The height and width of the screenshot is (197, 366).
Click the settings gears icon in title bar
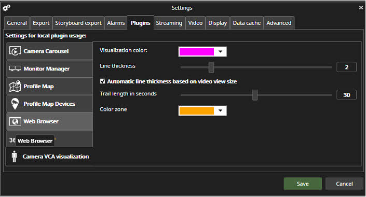coord(6,8)
